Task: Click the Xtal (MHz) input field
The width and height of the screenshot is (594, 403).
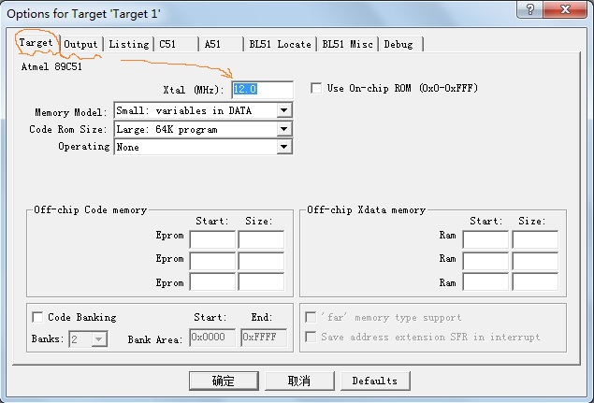Action: 262,89
